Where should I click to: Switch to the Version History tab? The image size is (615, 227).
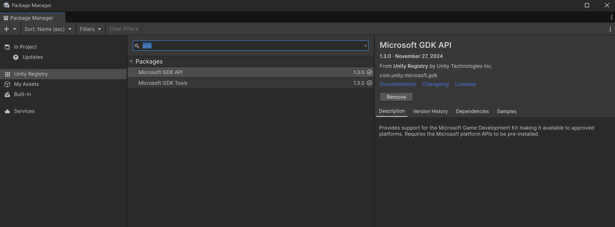(430, 111)
